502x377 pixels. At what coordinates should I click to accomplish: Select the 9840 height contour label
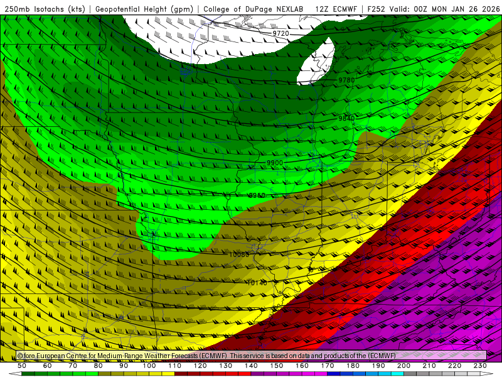tap(346, 118)
